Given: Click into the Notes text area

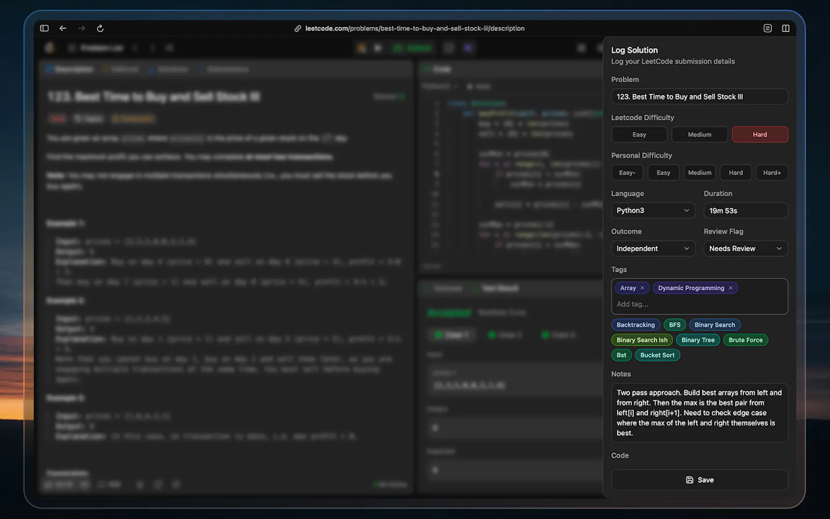Looking at the screenshot, I should (699, 413).
